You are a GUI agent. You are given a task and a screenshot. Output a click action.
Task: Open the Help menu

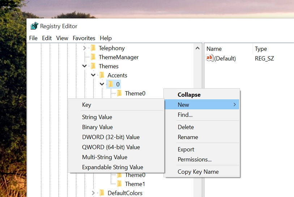coord(106,38)
